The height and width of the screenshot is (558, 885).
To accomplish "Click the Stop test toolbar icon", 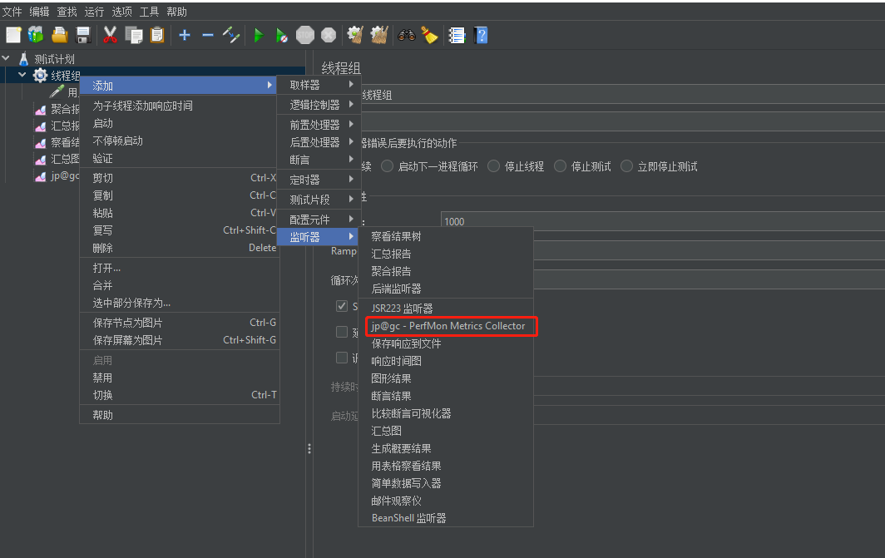I will (x=304, y=35).
